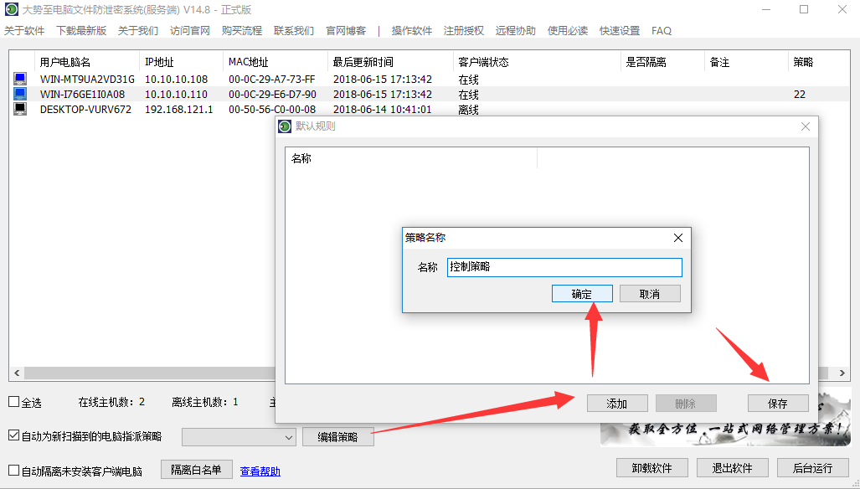Click the 添加 button in rules dialog

click(617, 404)
